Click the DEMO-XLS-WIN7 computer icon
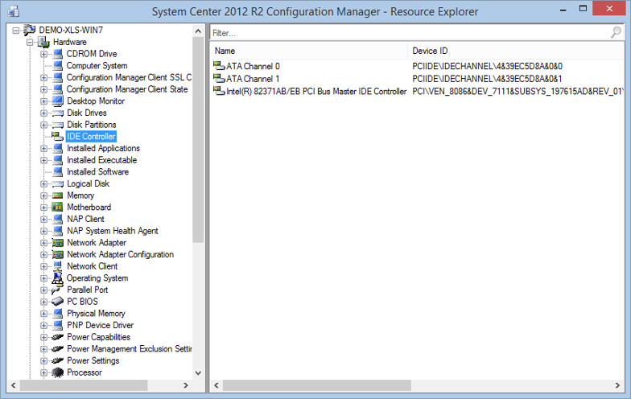 pos(29,30)
